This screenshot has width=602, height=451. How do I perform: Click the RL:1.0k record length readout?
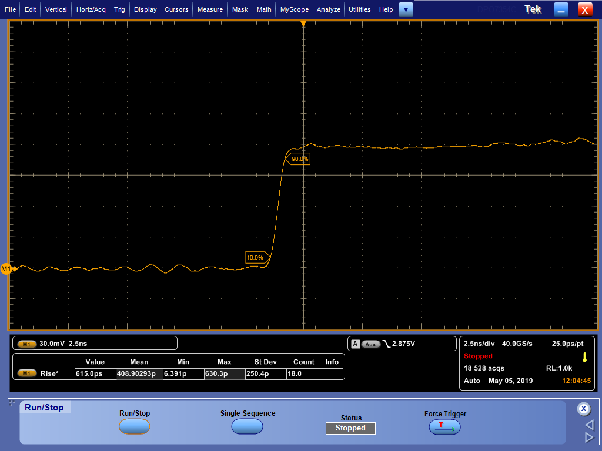click(x=559, y=368)
